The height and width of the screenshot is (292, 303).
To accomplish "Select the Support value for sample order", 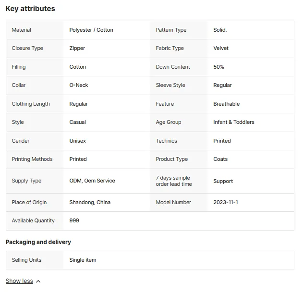I will pos(223,181).
